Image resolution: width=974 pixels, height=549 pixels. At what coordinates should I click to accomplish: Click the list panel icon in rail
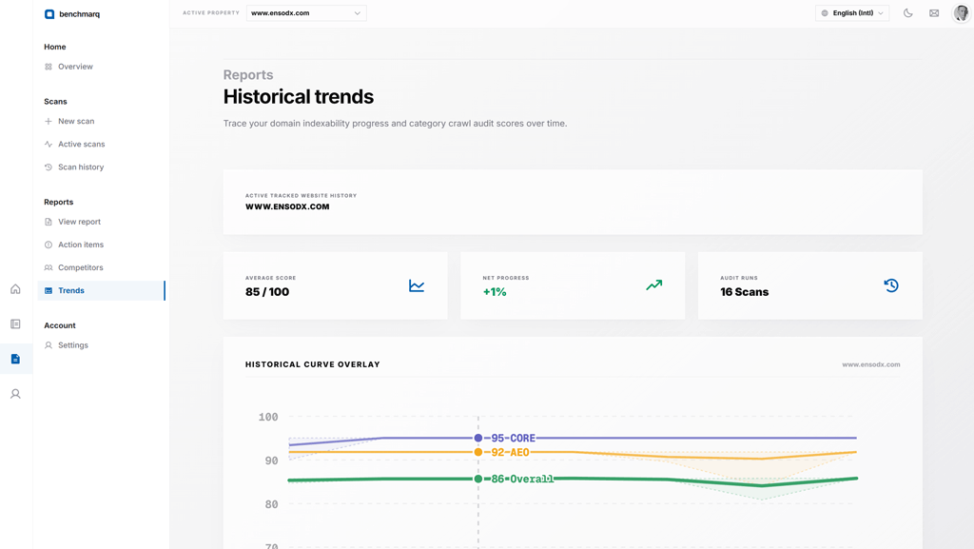[15, 324]
